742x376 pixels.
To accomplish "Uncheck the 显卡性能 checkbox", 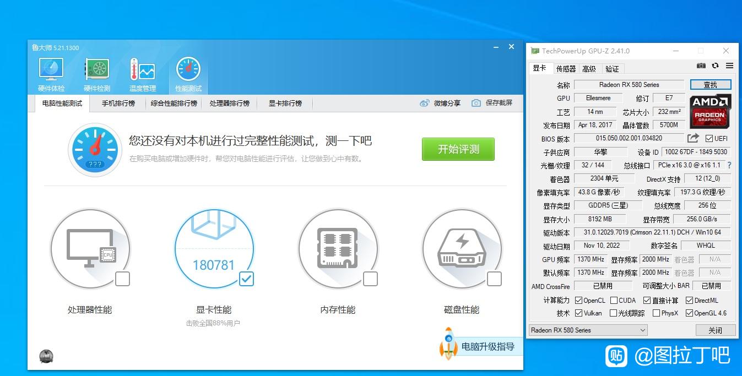I will 246,279.
